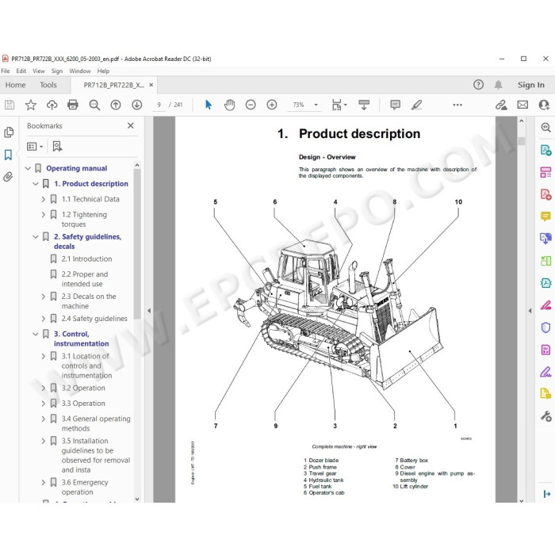Click the page number input field
This screenshot has height=555, width=555.
click(159, 105)
